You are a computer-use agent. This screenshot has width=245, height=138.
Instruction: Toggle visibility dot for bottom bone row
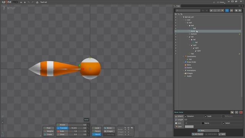(176, 34)
